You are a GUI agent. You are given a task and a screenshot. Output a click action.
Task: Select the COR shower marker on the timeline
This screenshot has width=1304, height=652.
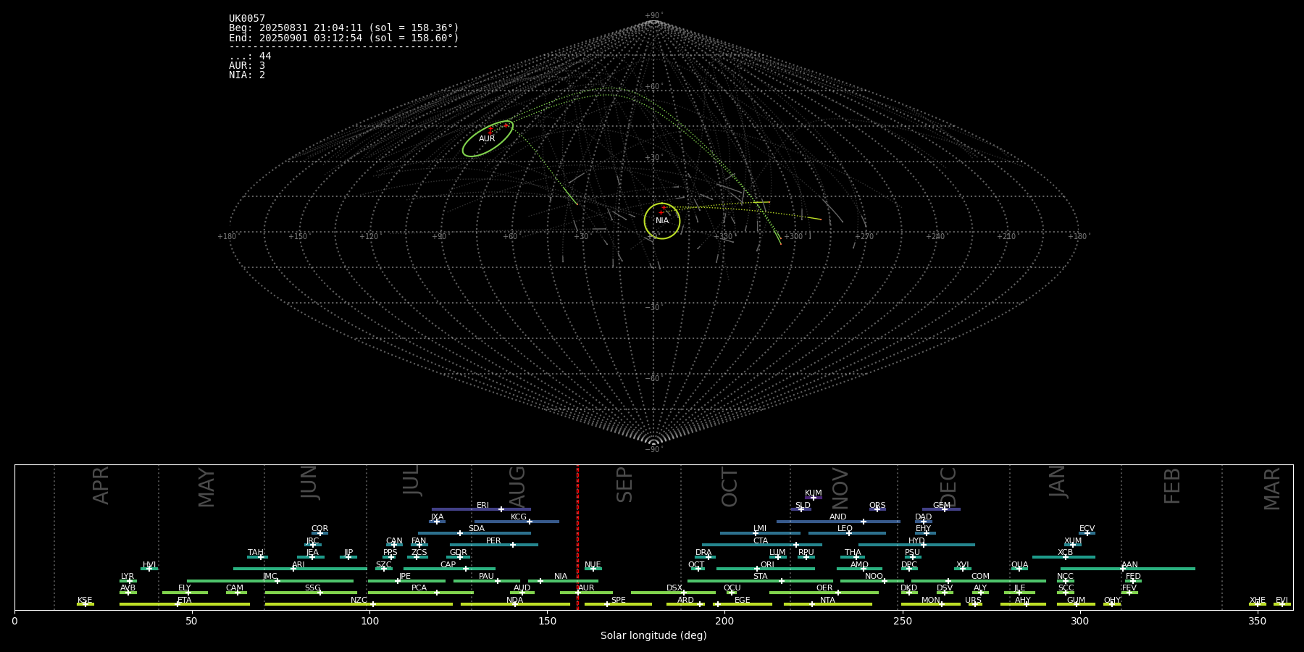pyautogui.click(x=319, y=533)
